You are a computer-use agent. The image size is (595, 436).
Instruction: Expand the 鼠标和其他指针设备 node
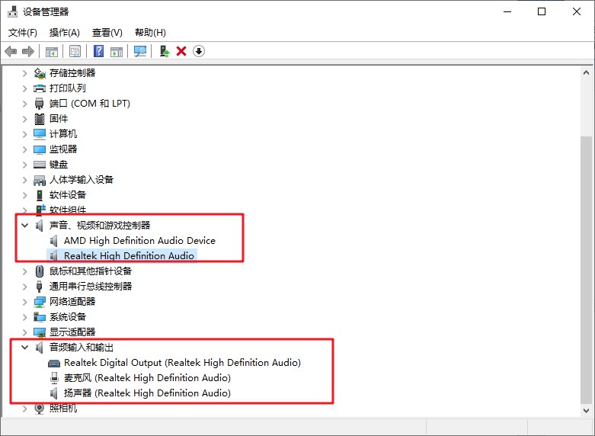pyautogui.click(x=24, y=271)
